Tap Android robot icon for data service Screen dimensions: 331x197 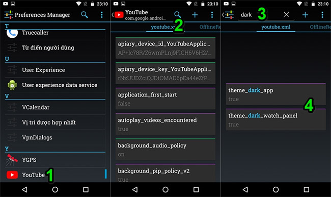(12, 85)
